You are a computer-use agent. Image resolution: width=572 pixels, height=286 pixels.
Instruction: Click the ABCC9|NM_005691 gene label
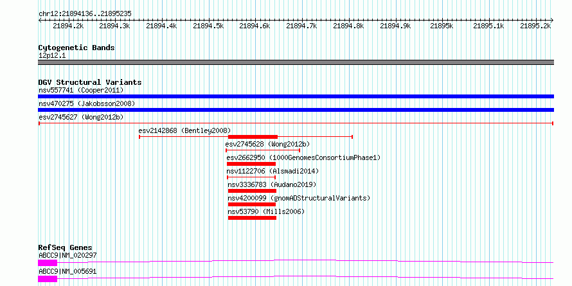click(x=67, y=271)
